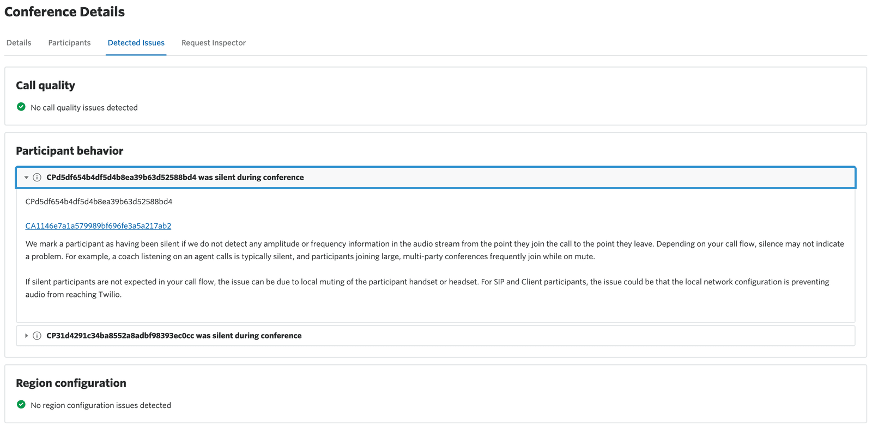Screen dimensions: 872x427
Task: Click the Conference Details page heading
Action: tap(65, 12)
